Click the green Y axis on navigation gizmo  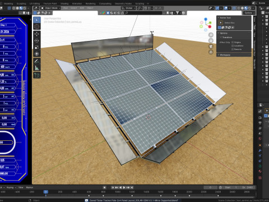pos(210,22)
